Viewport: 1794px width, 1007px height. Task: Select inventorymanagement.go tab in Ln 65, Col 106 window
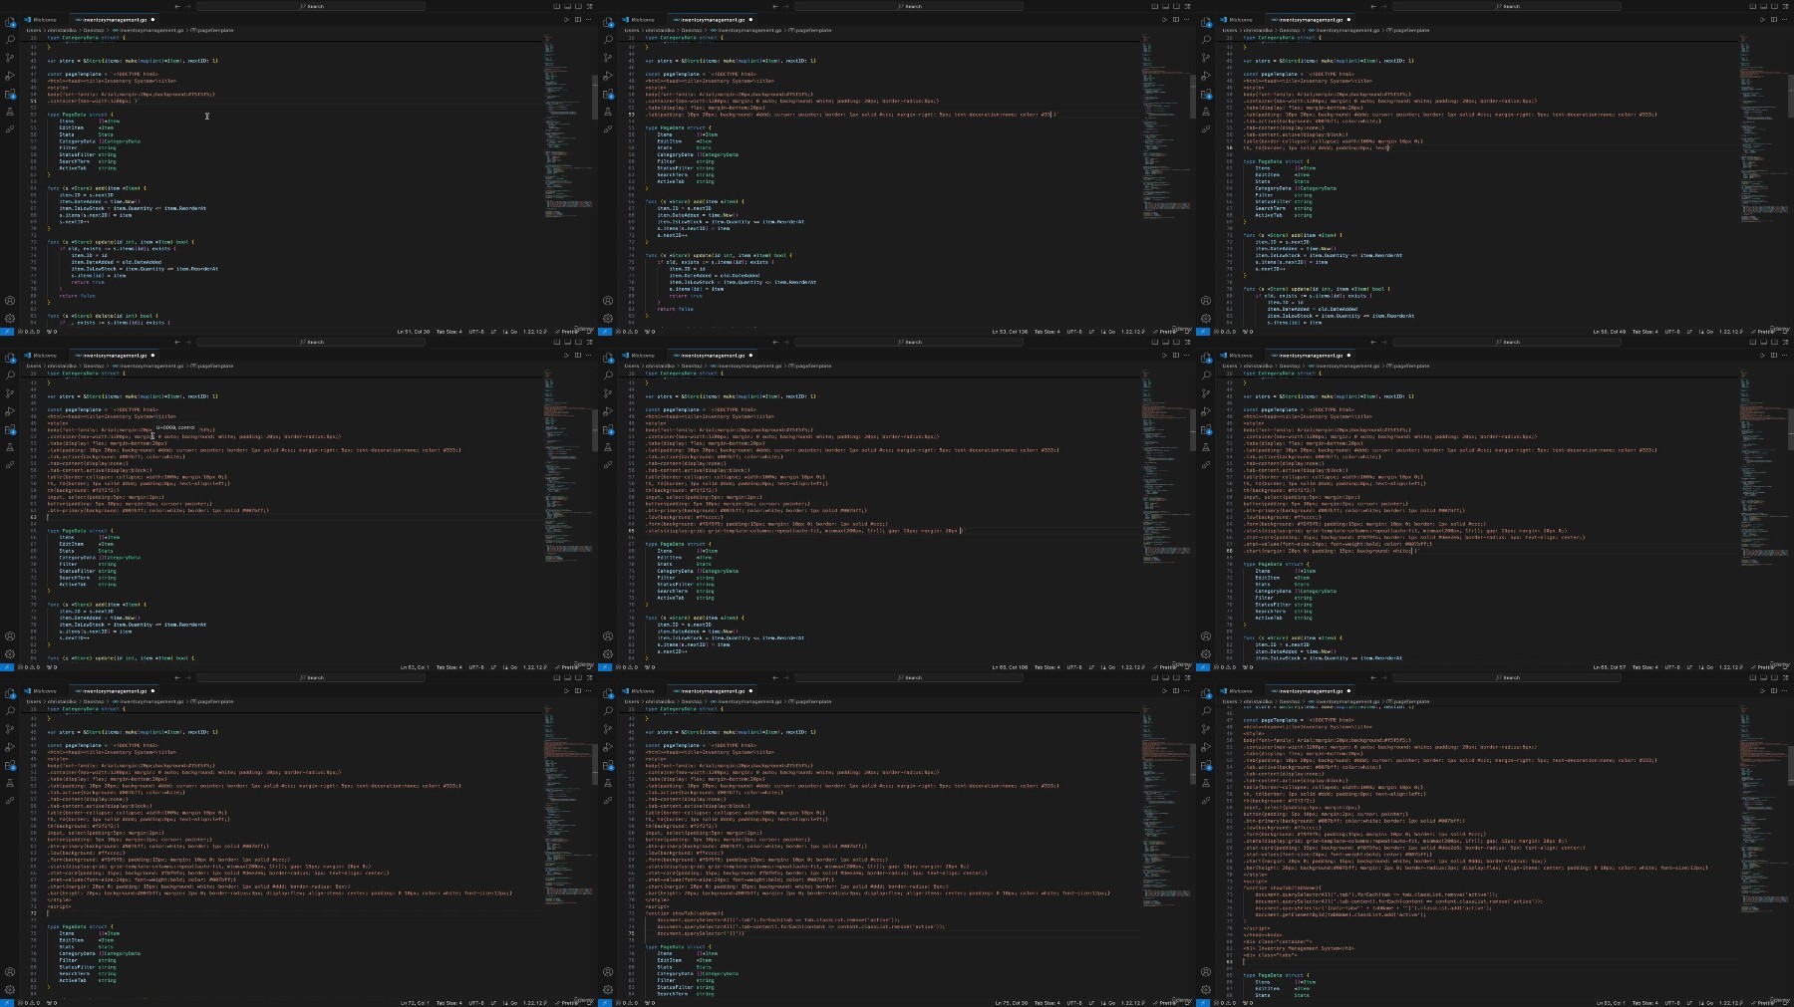(711, 355)
